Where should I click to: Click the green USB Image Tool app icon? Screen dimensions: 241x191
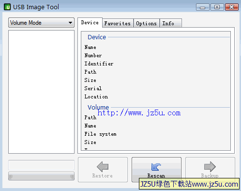7,7
